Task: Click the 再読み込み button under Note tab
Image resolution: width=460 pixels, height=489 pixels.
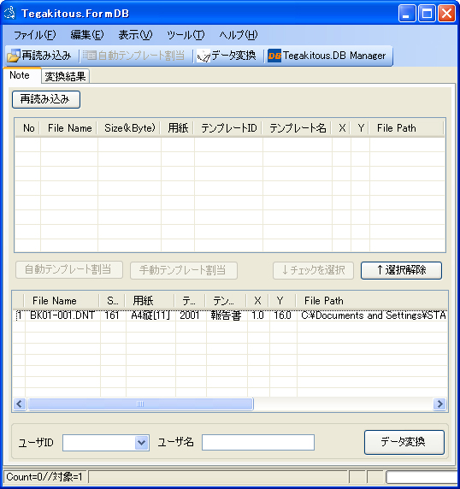Action: pyautogui.click(x=46, y=99)
